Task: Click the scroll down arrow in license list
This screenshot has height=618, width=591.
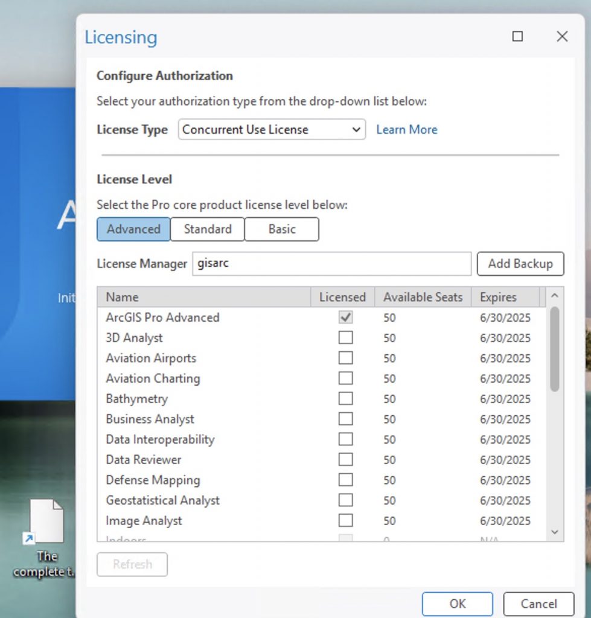Action: pos(555,532)
